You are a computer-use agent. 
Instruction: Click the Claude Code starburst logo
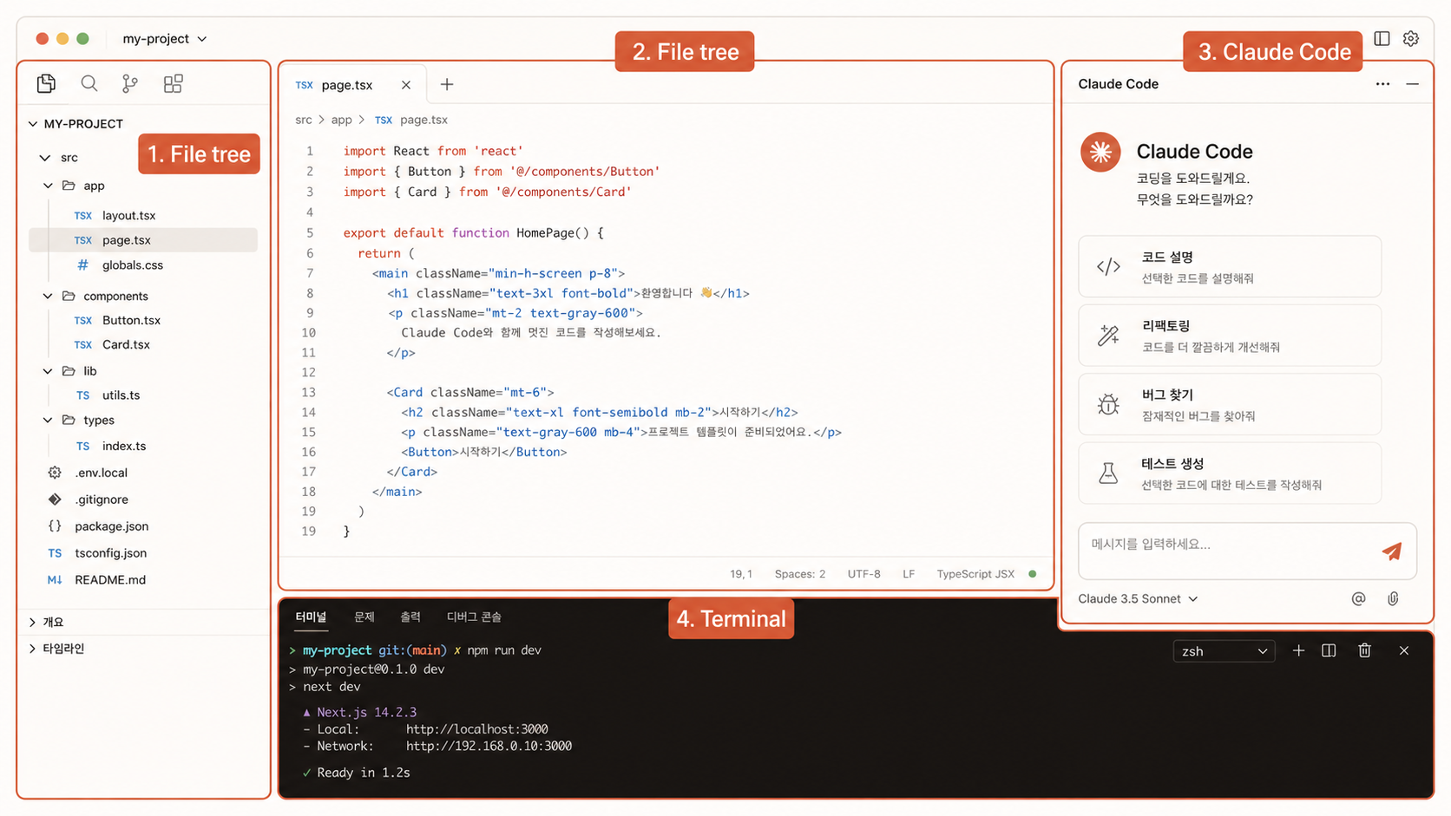click(x=1100, y=153)
